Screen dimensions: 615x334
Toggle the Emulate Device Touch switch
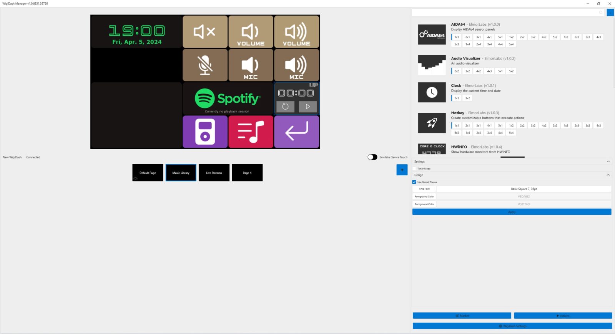pyautogui.click(x=372, y=157)
